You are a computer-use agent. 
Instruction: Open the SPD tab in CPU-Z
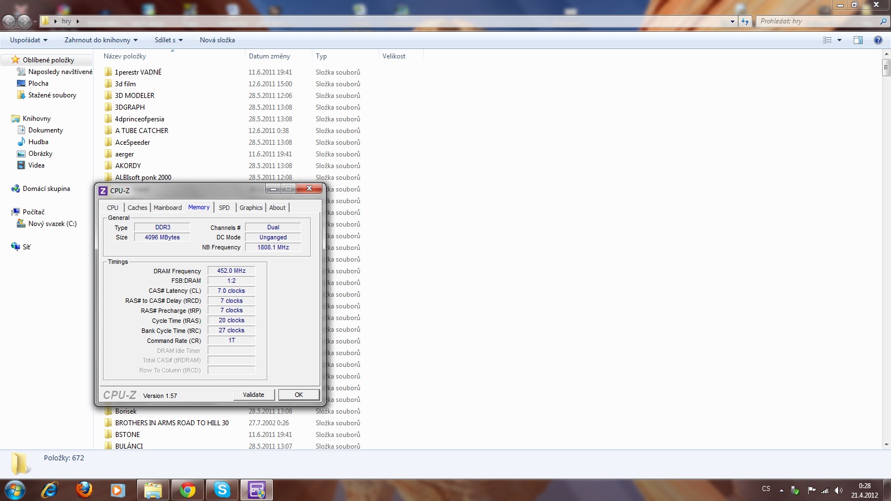tap(224, 208)
